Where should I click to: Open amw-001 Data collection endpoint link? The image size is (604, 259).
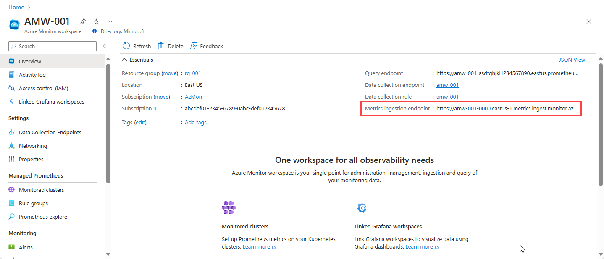click(447, 85)
